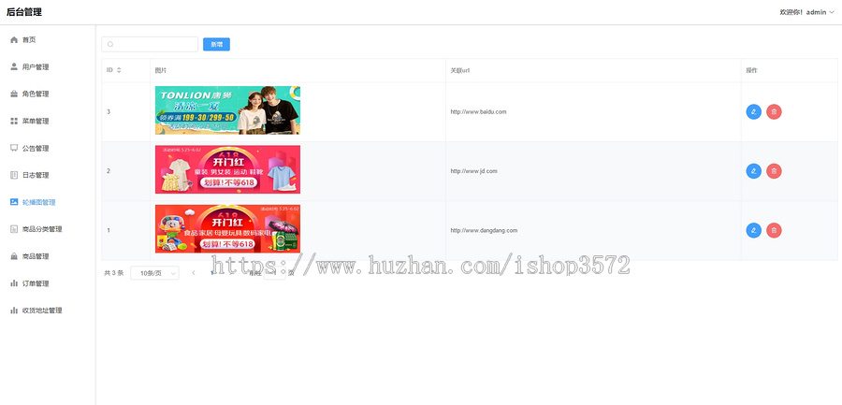842x405 pixels.
Task: Click the 图片 column header
Action: point(160,70)
